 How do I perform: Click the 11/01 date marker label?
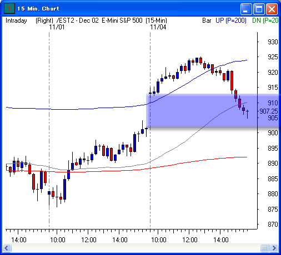57,27
